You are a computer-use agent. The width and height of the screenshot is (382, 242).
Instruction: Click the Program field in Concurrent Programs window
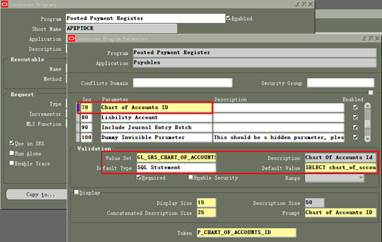tap(146, 18)
